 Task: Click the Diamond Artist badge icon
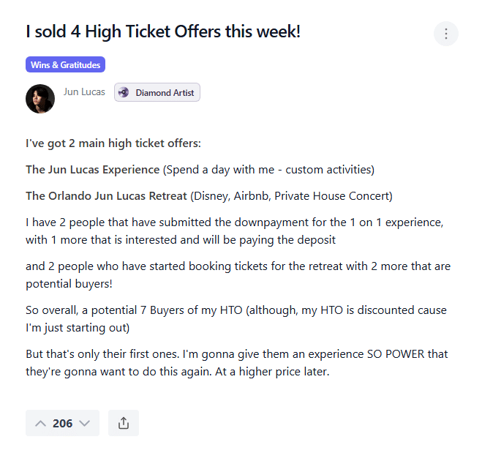pyautogui.click(x=124, y=93)
